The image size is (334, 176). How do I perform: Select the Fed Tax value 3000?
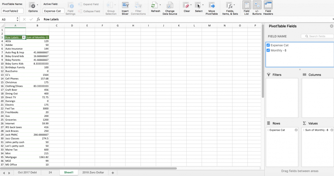tap(37, 108)
